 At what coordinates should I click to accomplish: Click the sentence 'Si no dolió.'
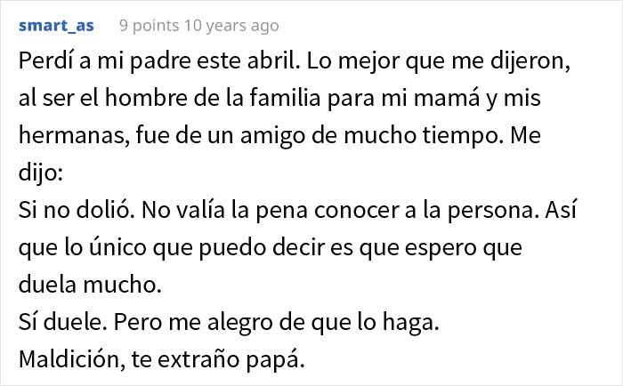(x=77, y=210)
